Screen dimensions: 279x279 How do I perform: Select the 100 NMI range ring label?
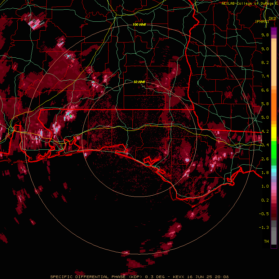[139, 24]
